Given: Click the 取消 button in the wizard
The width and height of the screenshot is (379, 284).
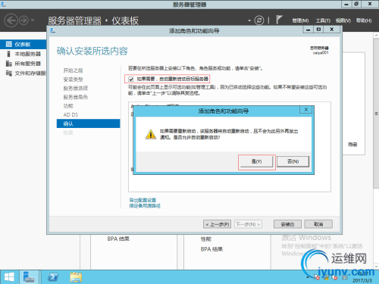Looking at the screenshot, I should coord(318,224).
